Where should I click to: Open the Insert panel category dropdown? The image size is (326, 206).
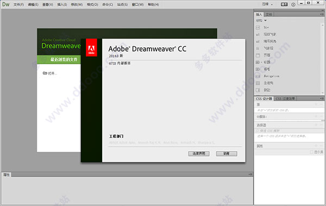point(261,21)
